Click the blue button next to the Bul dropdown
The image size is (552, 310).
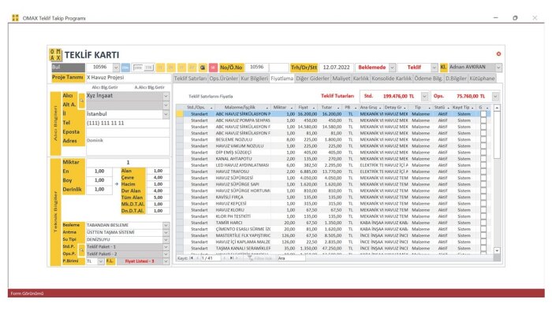pyautogui.click(x=125, y=68)
